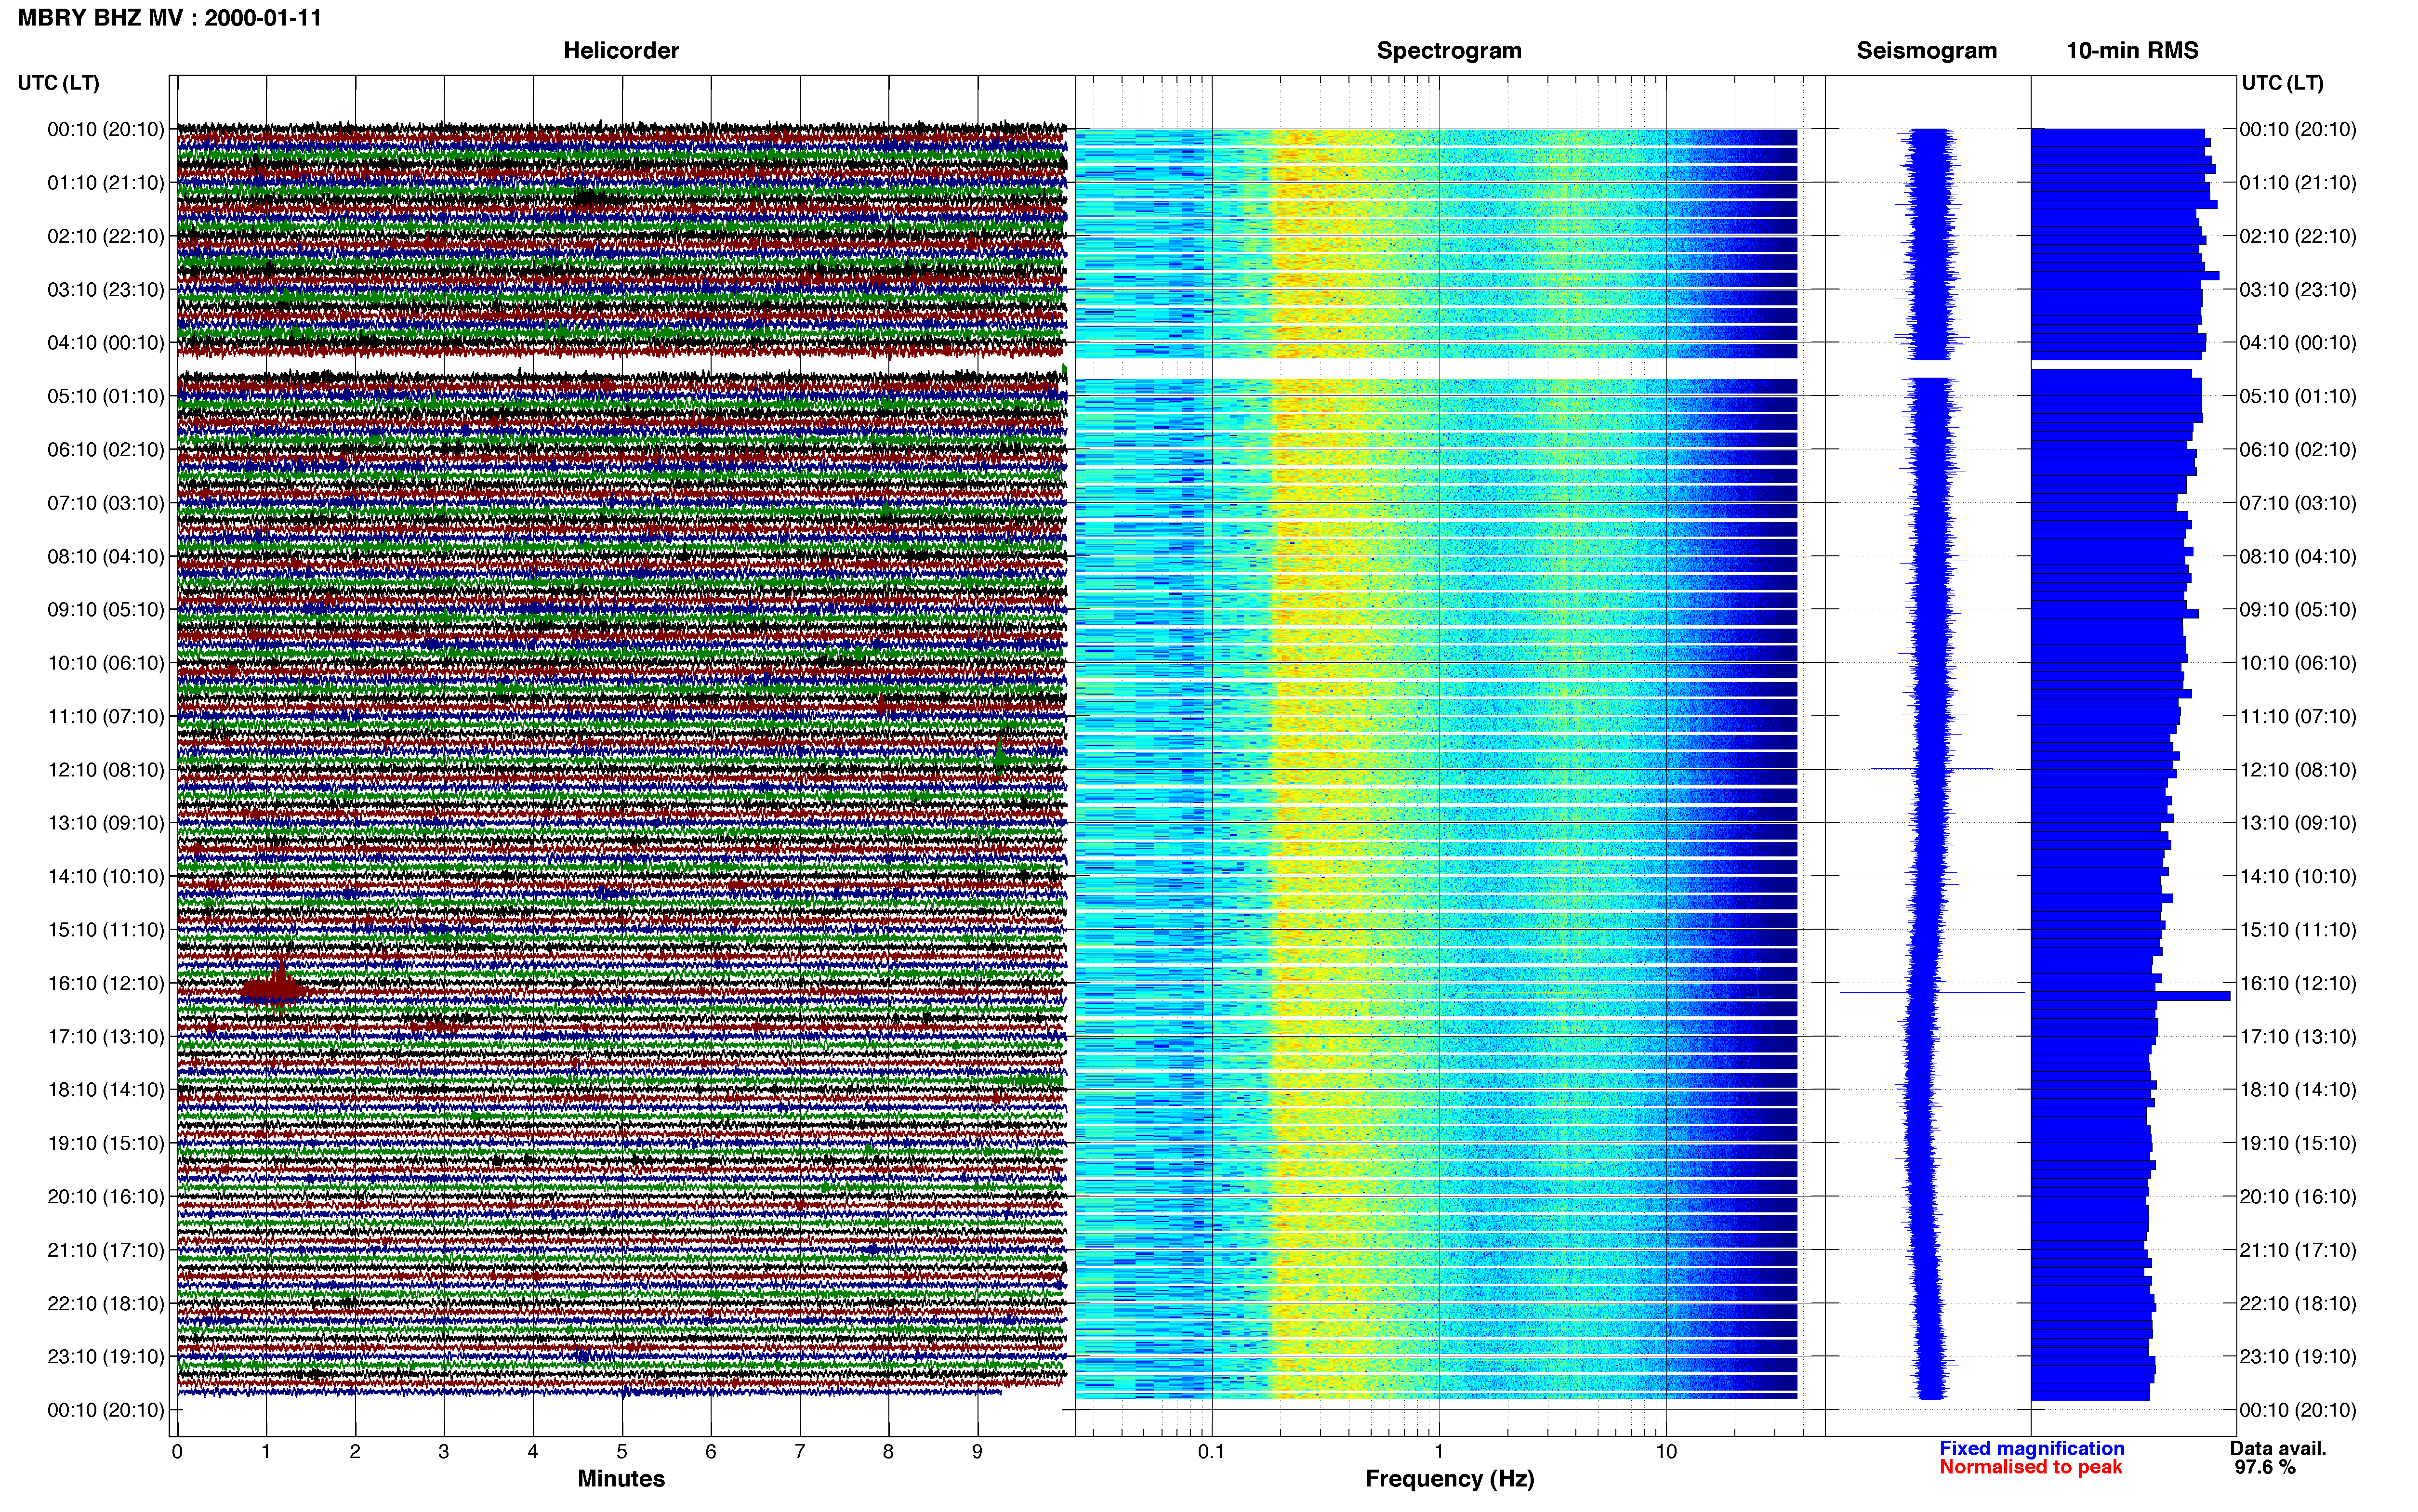Click the left '22:10 (18:10)' time label

coord(106,1304)
